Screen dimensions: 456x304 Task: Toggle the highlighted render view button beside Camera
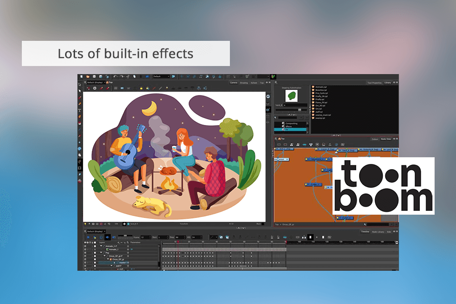coord(268,109)
